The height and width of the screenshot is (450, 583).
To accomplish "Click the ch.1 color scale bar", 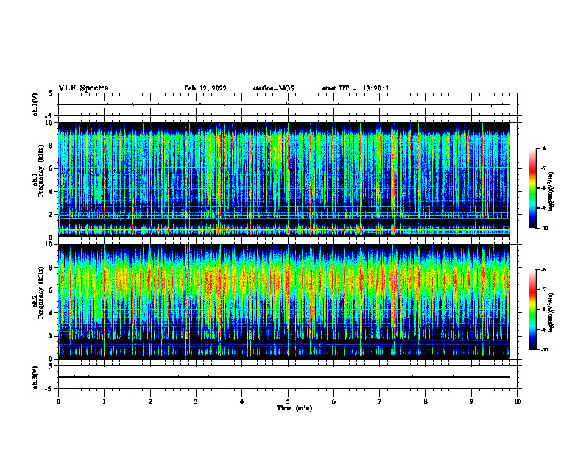I will coord(532,188).
